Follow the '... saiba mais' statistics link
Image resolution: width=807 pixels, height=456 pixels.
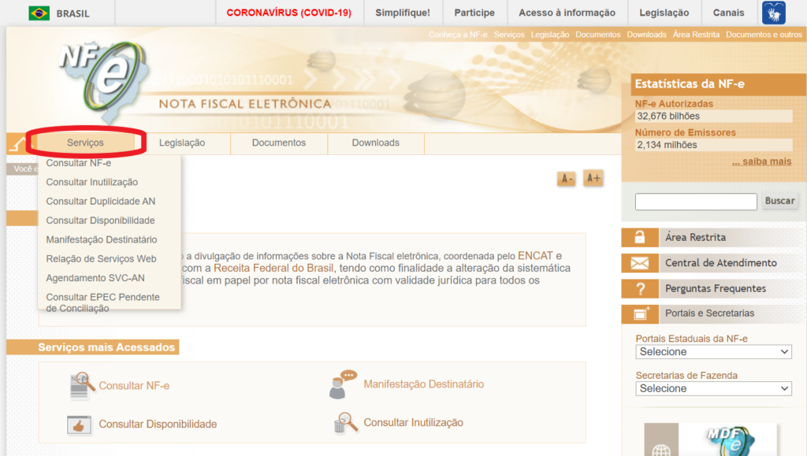(762, 161)
